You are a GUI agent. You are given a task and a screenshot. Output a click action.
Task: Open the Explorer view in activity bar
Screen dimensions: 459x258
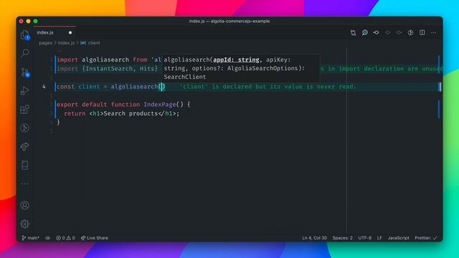coord(25,35)
